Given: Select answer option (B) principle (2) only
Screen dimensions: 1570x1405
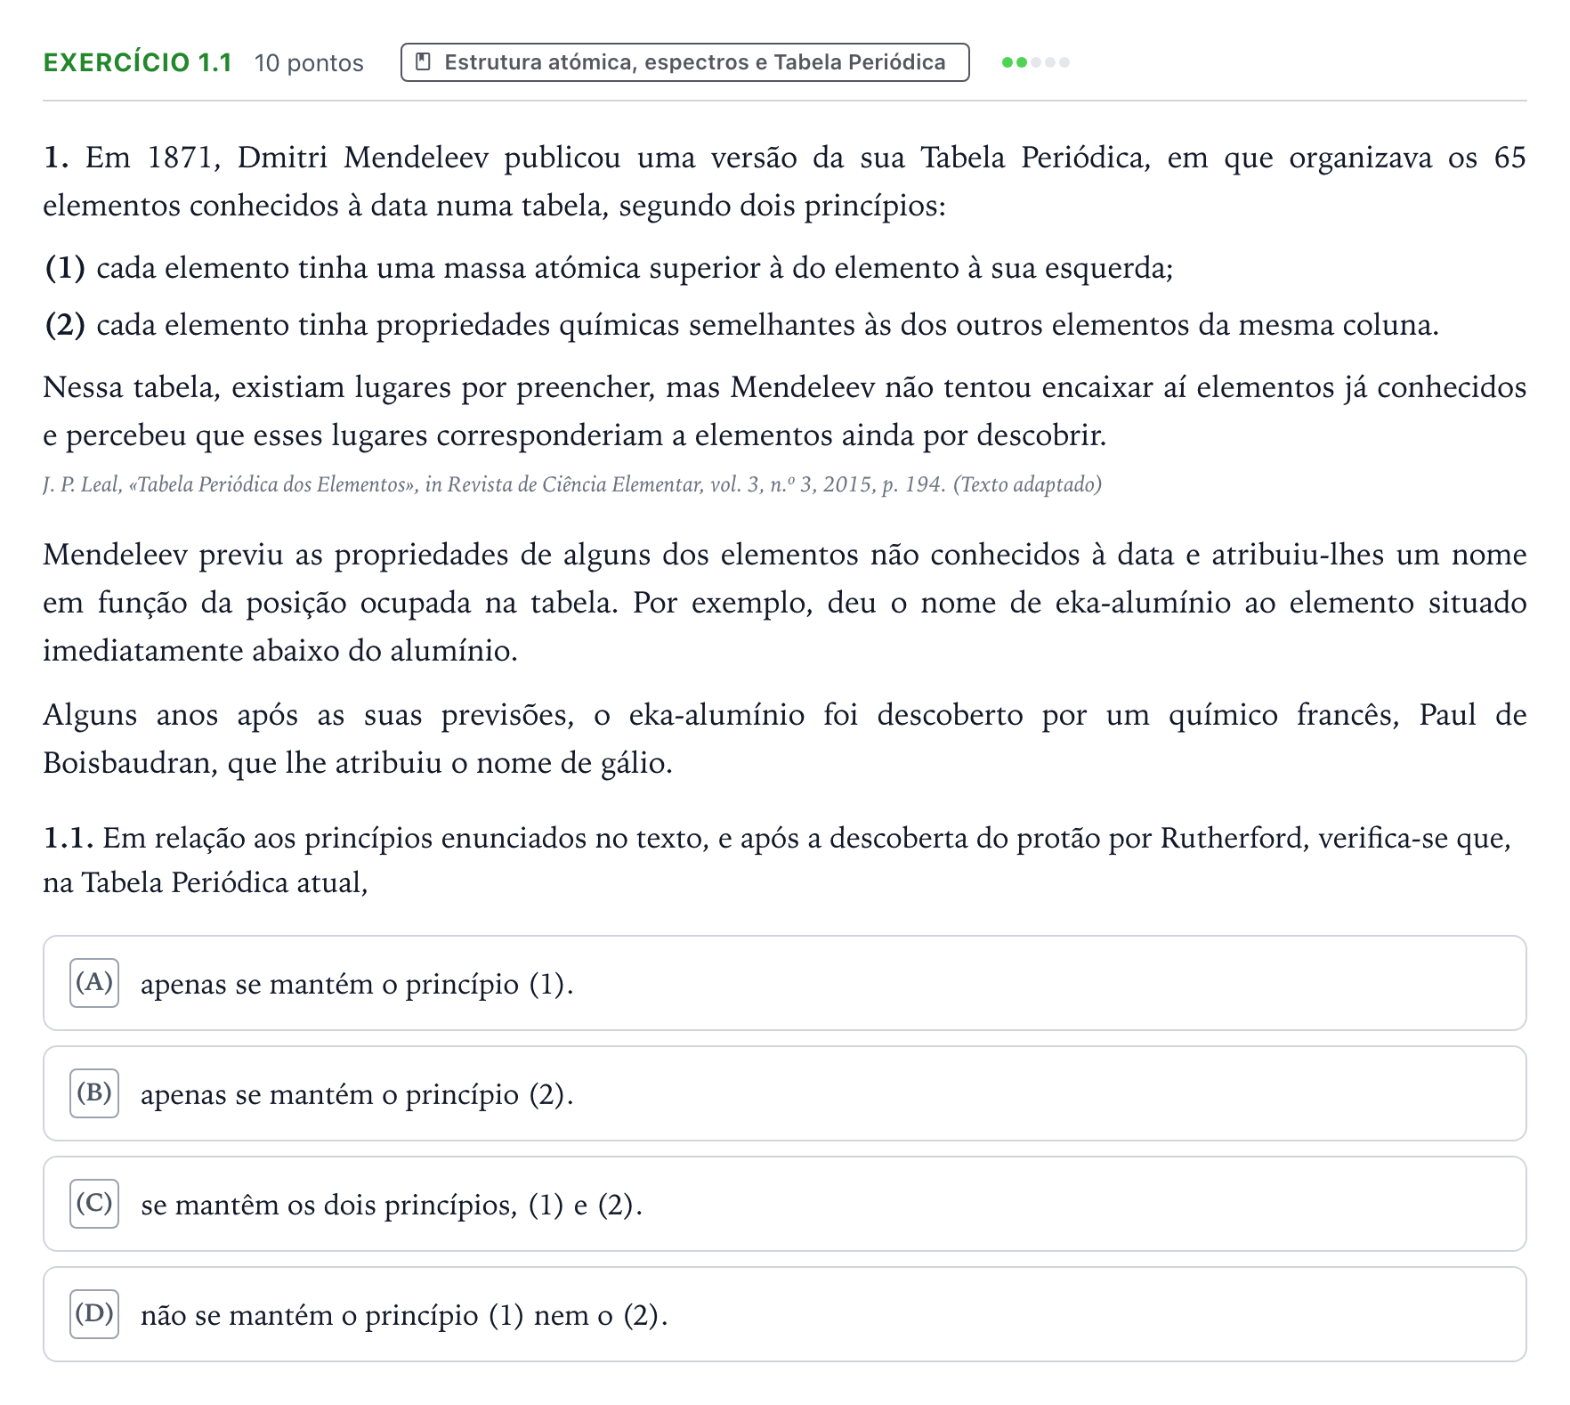Looking at the screenshot, I should tap(784, 1093).
